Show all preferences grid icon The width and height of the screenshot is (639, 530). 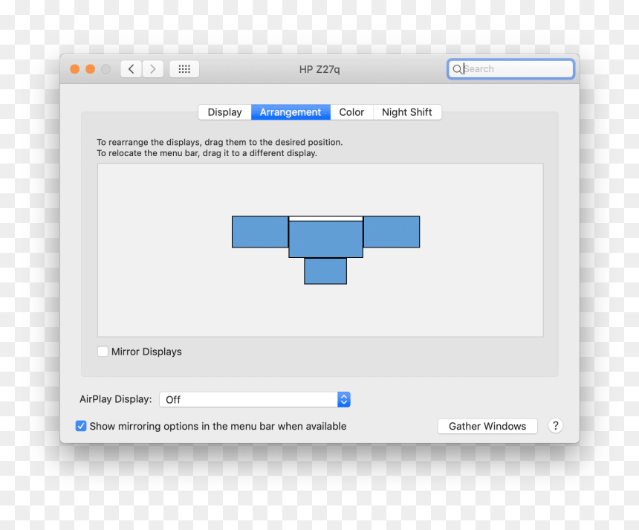pyautogui.click(x=184, y=69)
